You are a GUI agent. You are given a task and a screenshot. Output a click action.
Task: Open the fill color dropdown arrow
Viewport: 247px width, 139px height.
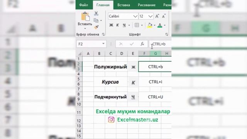coord(154,25)
